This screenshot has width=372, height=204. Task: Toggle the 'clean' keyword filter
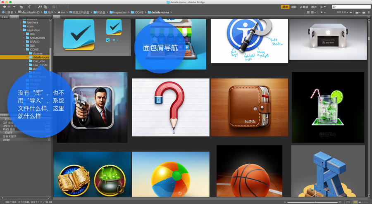[6, 140]
